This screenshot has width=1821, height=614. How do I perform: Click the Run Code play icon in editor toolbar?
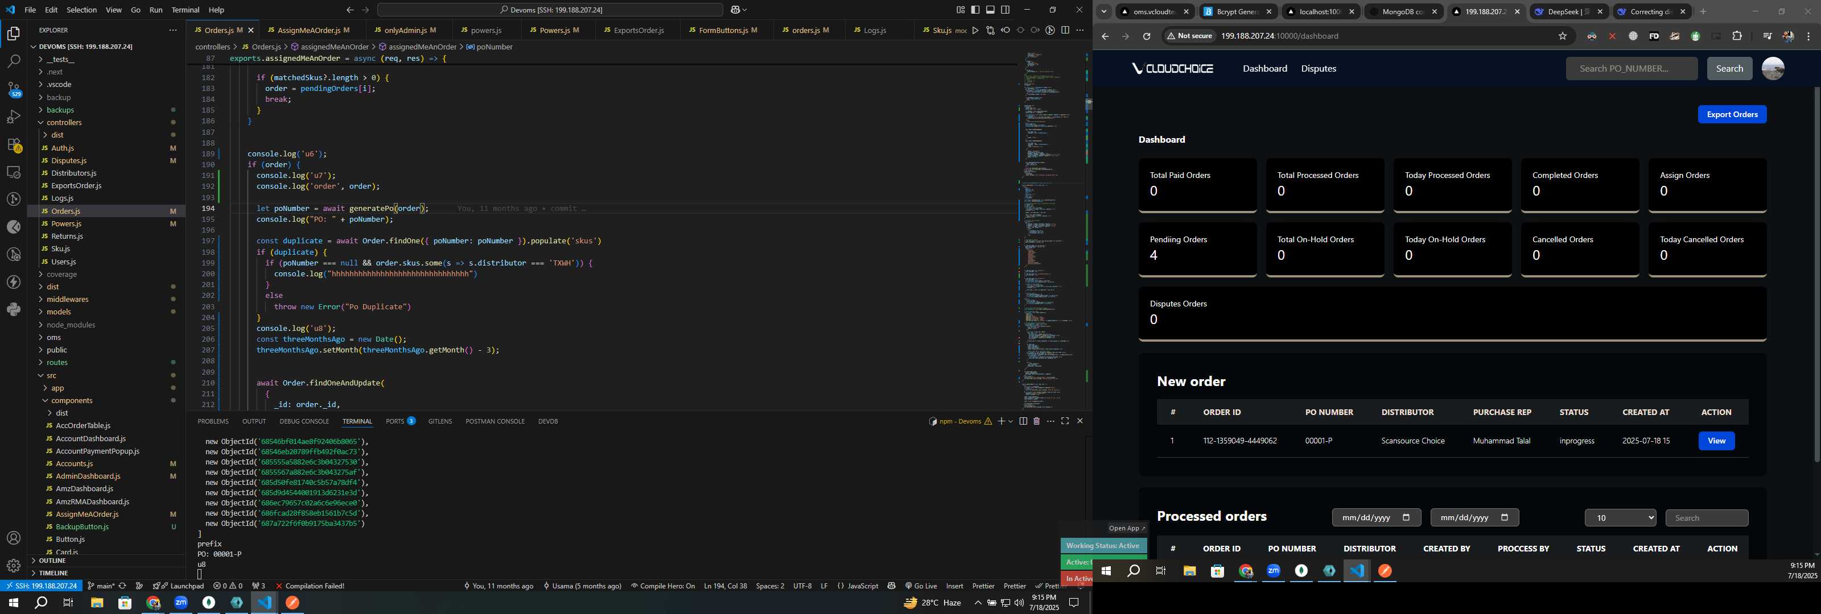point(975,30)
